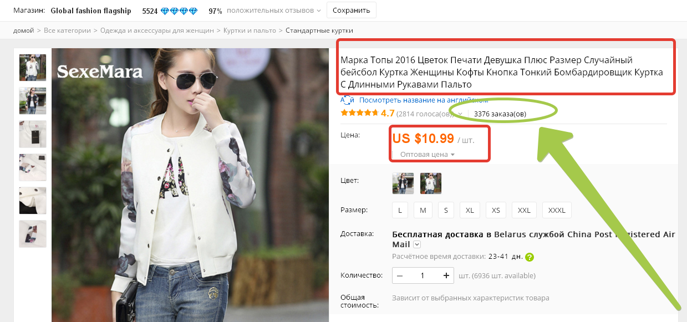Click the translate icon beside the English title link
Viewport: 687px width, 322px height.
[x=347, y=100]
